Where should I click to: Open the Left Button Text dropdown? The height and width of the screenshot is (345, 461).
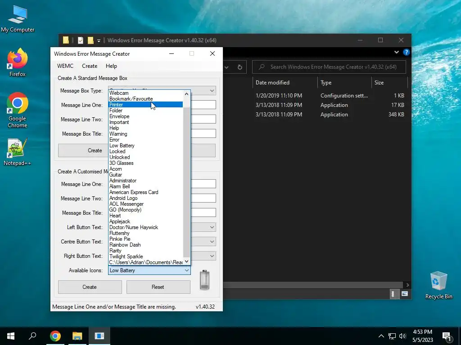(212, 227)
